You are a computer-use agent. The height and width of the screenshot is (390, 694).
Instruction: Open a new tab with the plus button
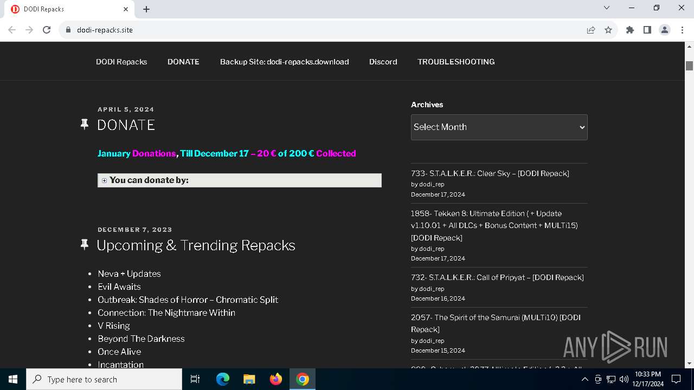coord(146,9)
